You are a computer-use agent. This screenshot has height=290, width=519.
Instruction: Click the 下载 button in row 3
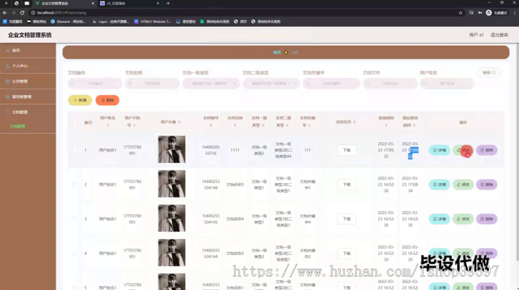347,219
